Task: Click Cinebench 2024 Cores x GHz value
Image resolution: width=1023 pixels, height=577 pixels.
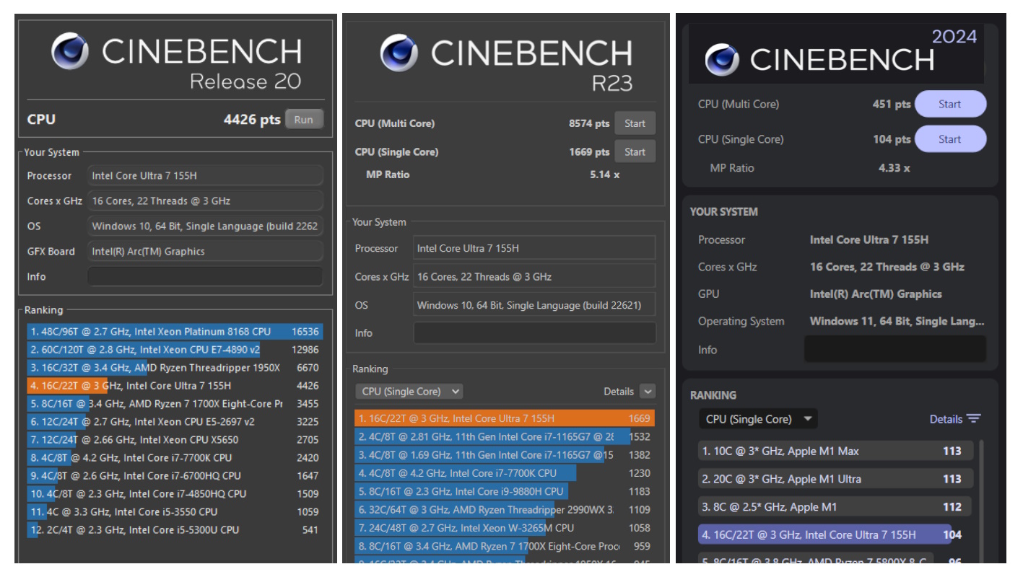Action: (x=887, y=267)
